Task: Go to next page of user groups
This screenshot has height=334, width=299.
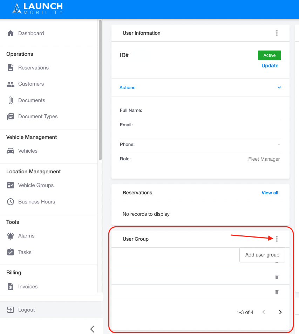Action: coord(280,312)
